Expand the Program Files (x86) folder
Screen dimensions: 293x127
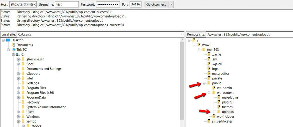(18, 93)
